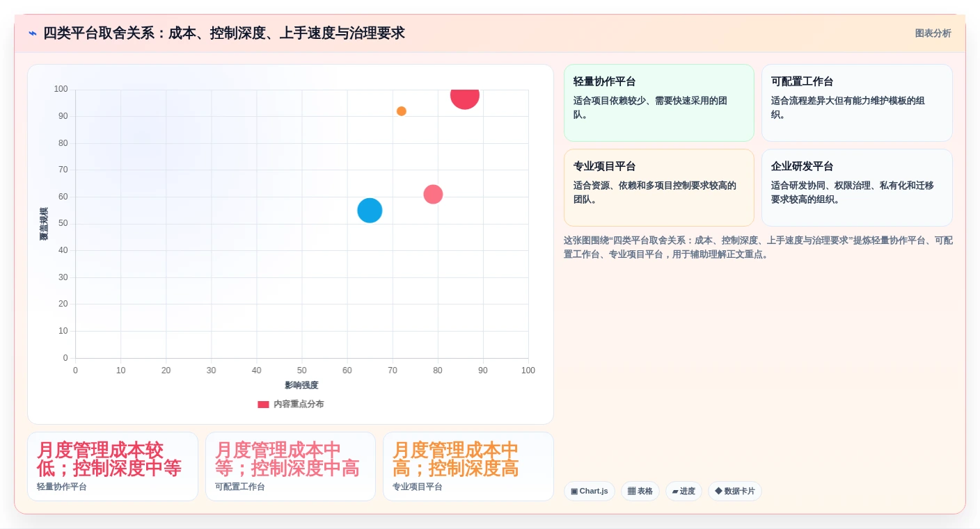Image resolution: width=980 pixels, height=529 pixels.
Task: Open the 可配置工作台 description card
Action: [857, 103]
